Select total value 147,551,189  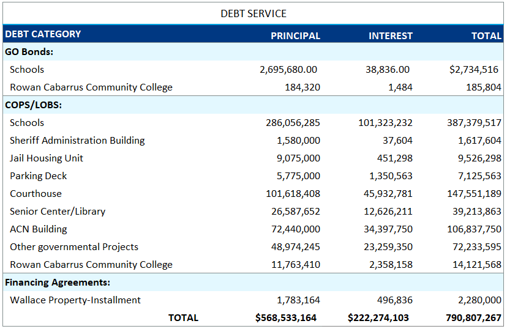click(x=475, y=194)
